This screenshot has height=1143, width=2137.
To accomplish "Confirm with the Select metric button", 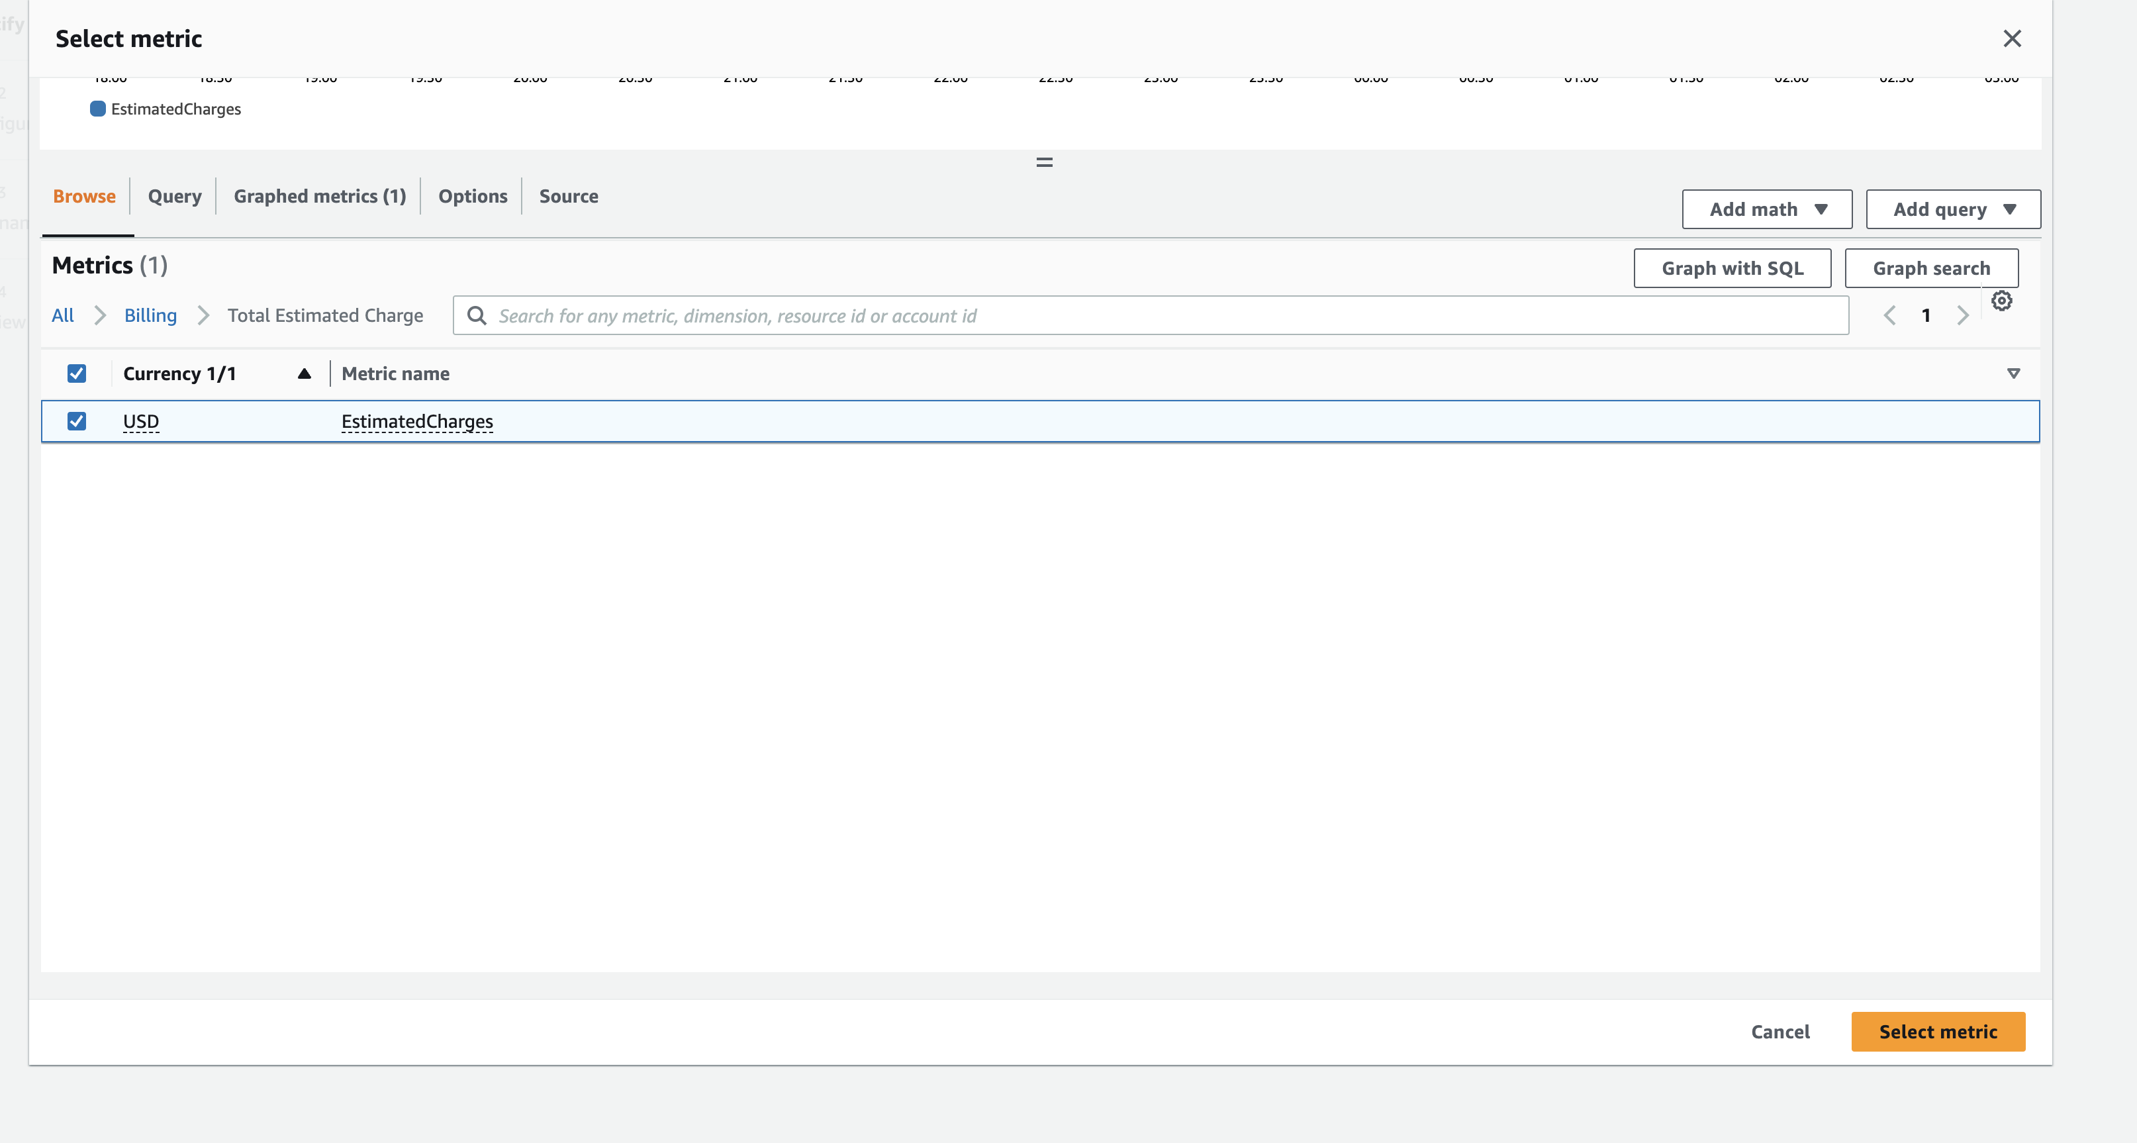I will (x=1938, y=1031).
